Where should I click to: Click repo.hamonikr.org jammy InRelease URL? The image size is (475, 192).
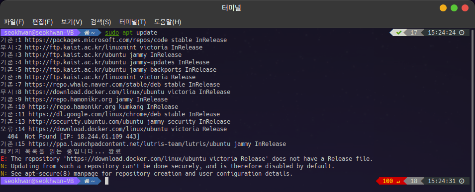click(x=96, y=99)
